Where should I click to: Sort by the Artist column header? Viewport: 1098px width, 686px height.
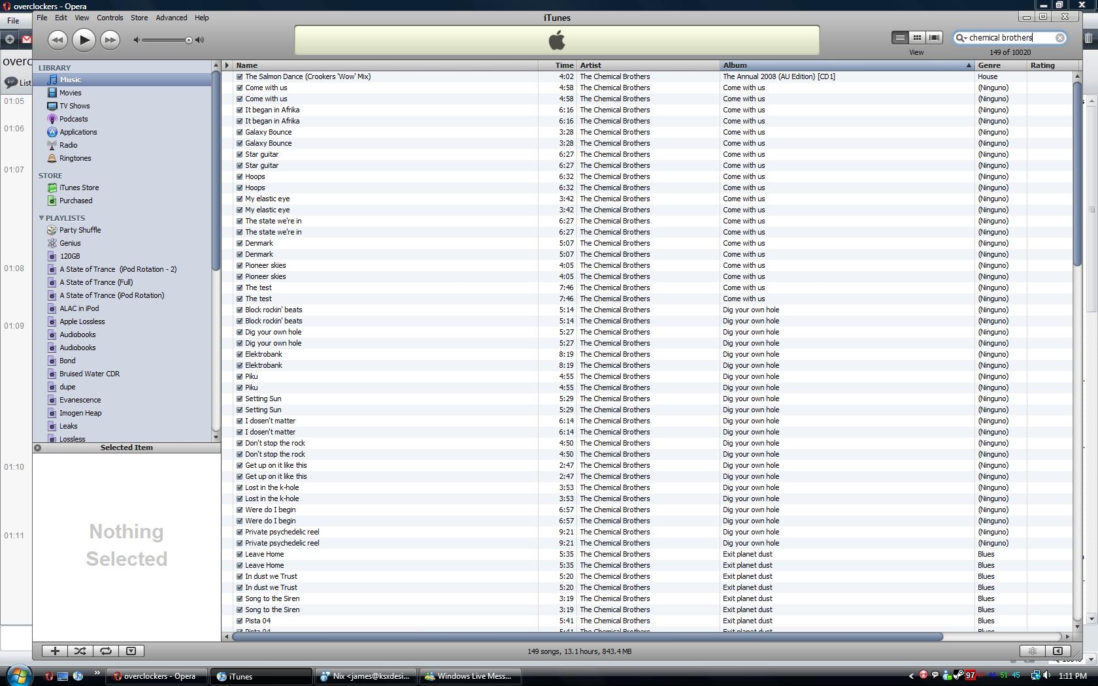648,65
